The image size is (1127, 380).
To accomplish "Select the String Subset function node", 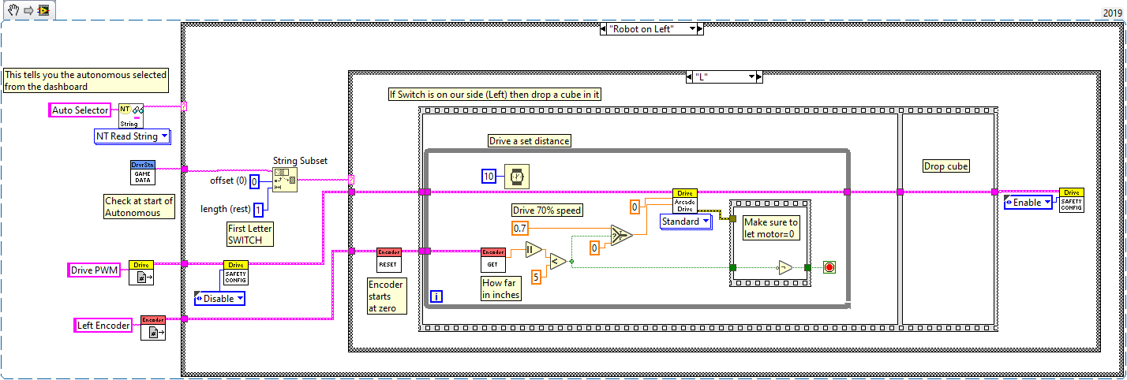I will point(285,180).
